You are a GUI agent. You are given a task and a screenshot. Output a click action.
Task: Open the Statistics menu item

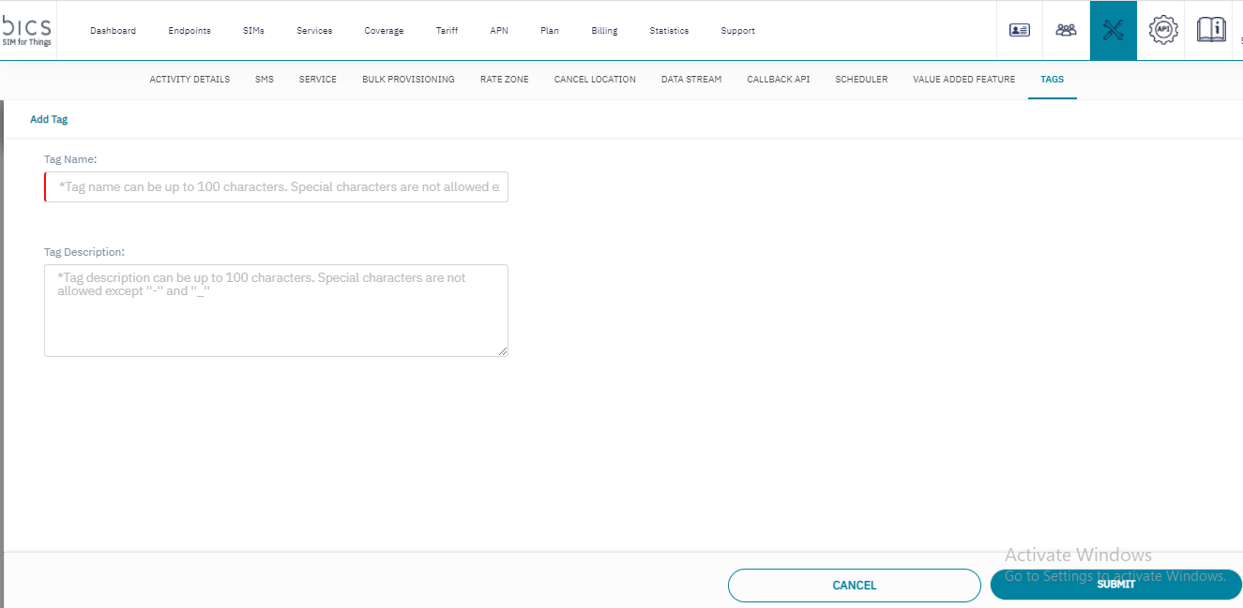tap(669, 31)
